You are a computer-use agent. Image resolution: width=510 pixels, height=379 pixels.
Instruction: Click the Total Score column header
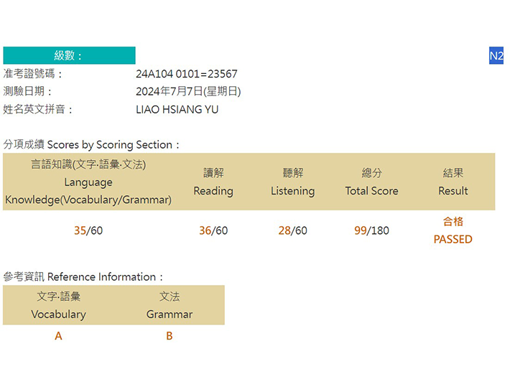point(371,182)
